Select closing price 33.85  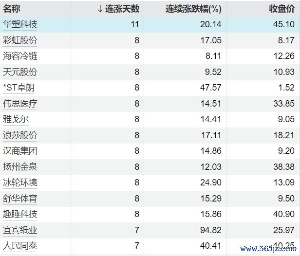[x=284, y=104]
